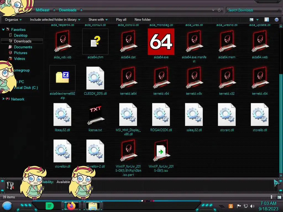Select the kerneld.x64 file icon
This screenshot has width=283, height=212.
[x=260, y=78]
